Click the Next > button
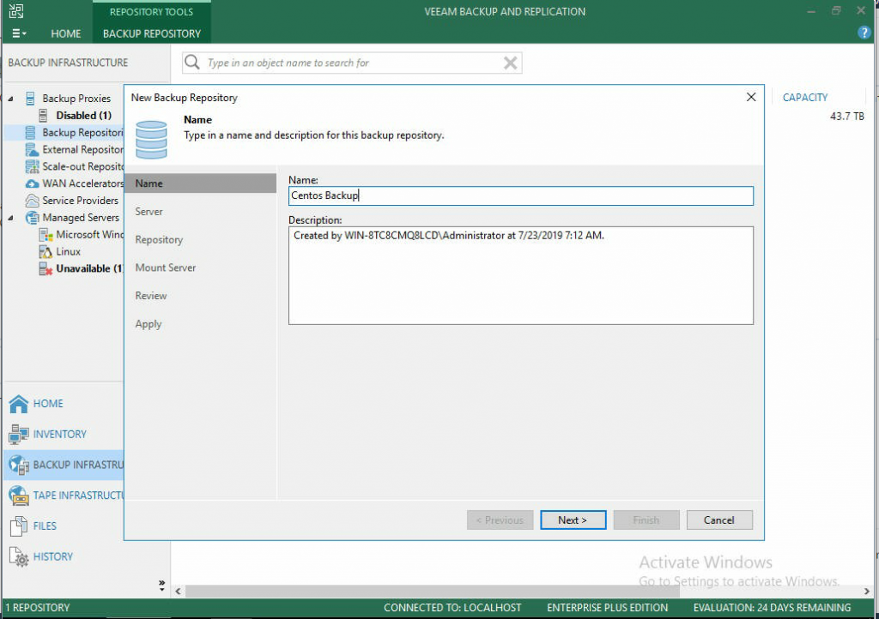Screen dimensions: 879x619 pyautogui.click(x=573, y=520)
